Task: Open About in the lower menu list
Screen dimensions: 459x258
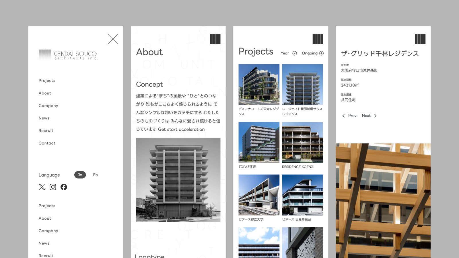Action: click(45, 218)
